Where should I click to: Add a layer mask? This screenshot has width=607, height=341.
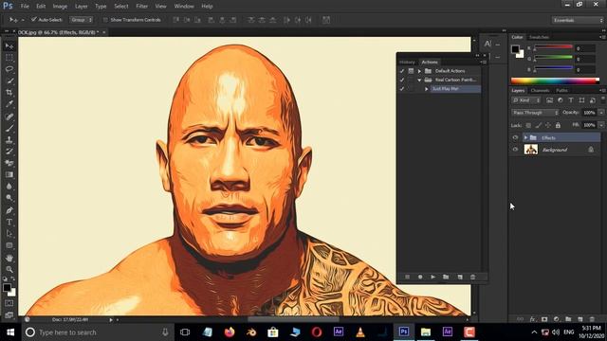(x=544, y=319)
